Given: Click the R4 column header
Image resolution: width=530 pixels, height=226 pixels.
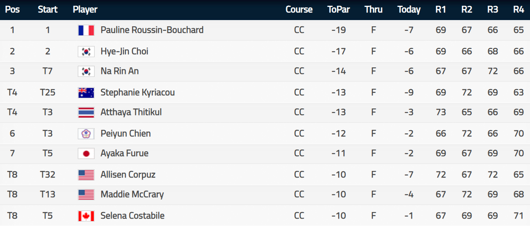Looking at the screenshot, I should click(x=518, y=9).
